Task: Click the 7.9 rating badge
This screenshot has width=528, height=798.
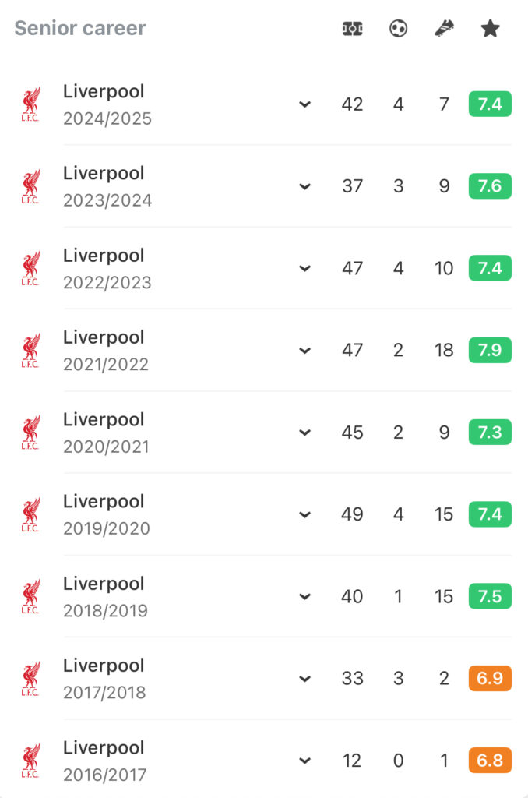Action: click(x=490, y=350)
